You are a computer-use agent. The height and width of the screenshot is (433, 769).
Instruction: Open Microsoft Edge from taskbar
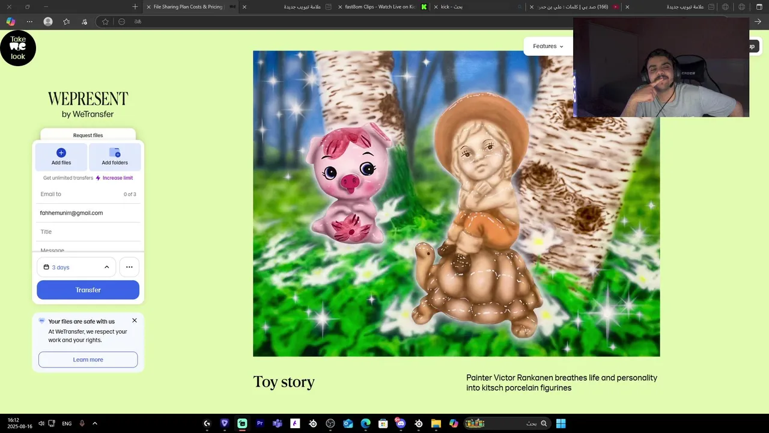click(x=365, y=423)
